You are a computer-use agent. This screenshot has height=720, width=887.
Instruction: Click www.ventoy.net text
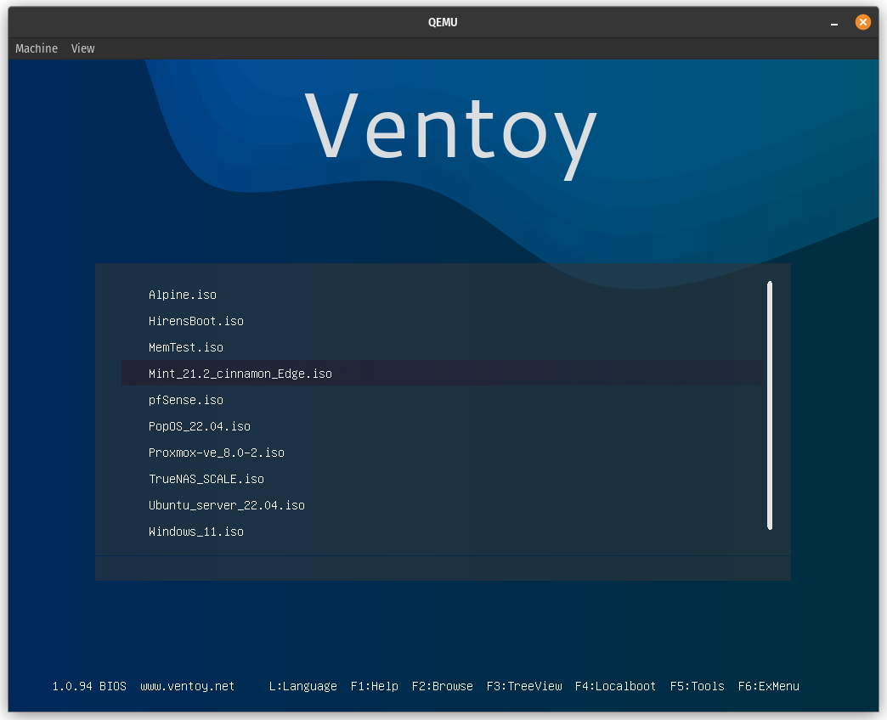pyautogui.click(x=187, y=686)
